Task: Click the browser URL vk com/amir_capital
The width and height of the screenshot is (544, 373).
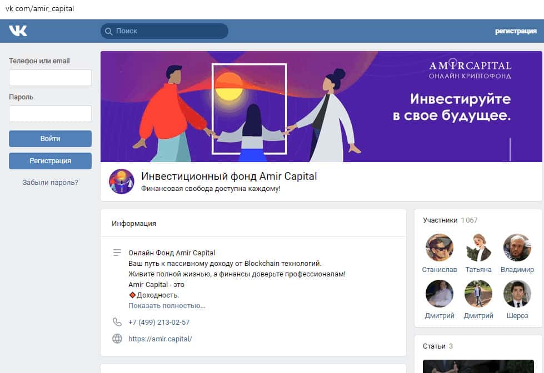Action: tap(39, 9)
